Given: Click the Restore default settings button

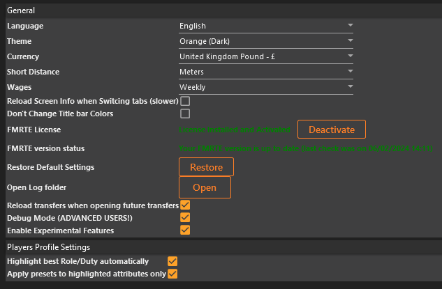Looking at the screenshot, I should click(206, 167).
